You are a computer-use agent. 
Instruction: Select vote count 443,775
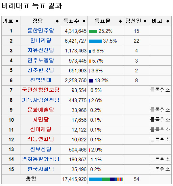[x=78, y=100]
